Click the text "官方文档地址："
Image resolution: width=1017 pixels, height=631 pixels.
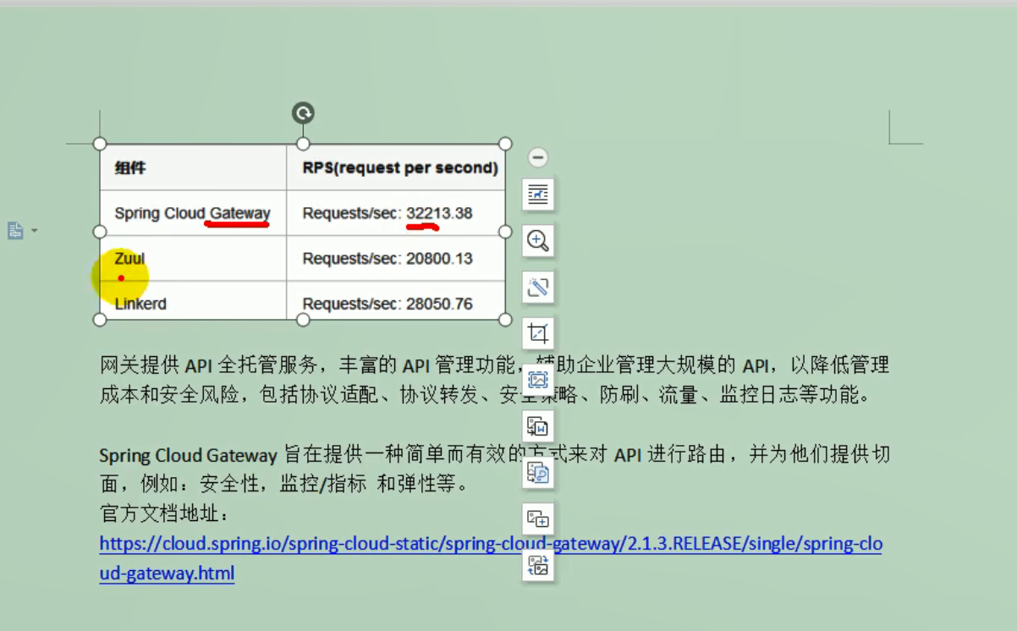[x=164, y=514]
